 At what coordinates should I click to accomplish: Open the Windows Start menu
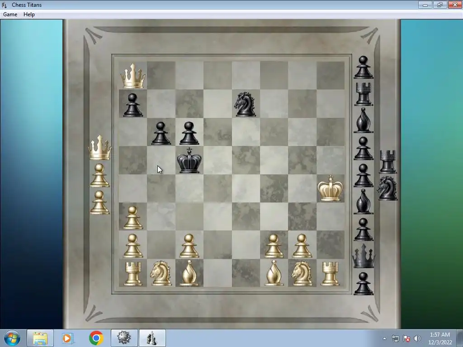(12, 338)
